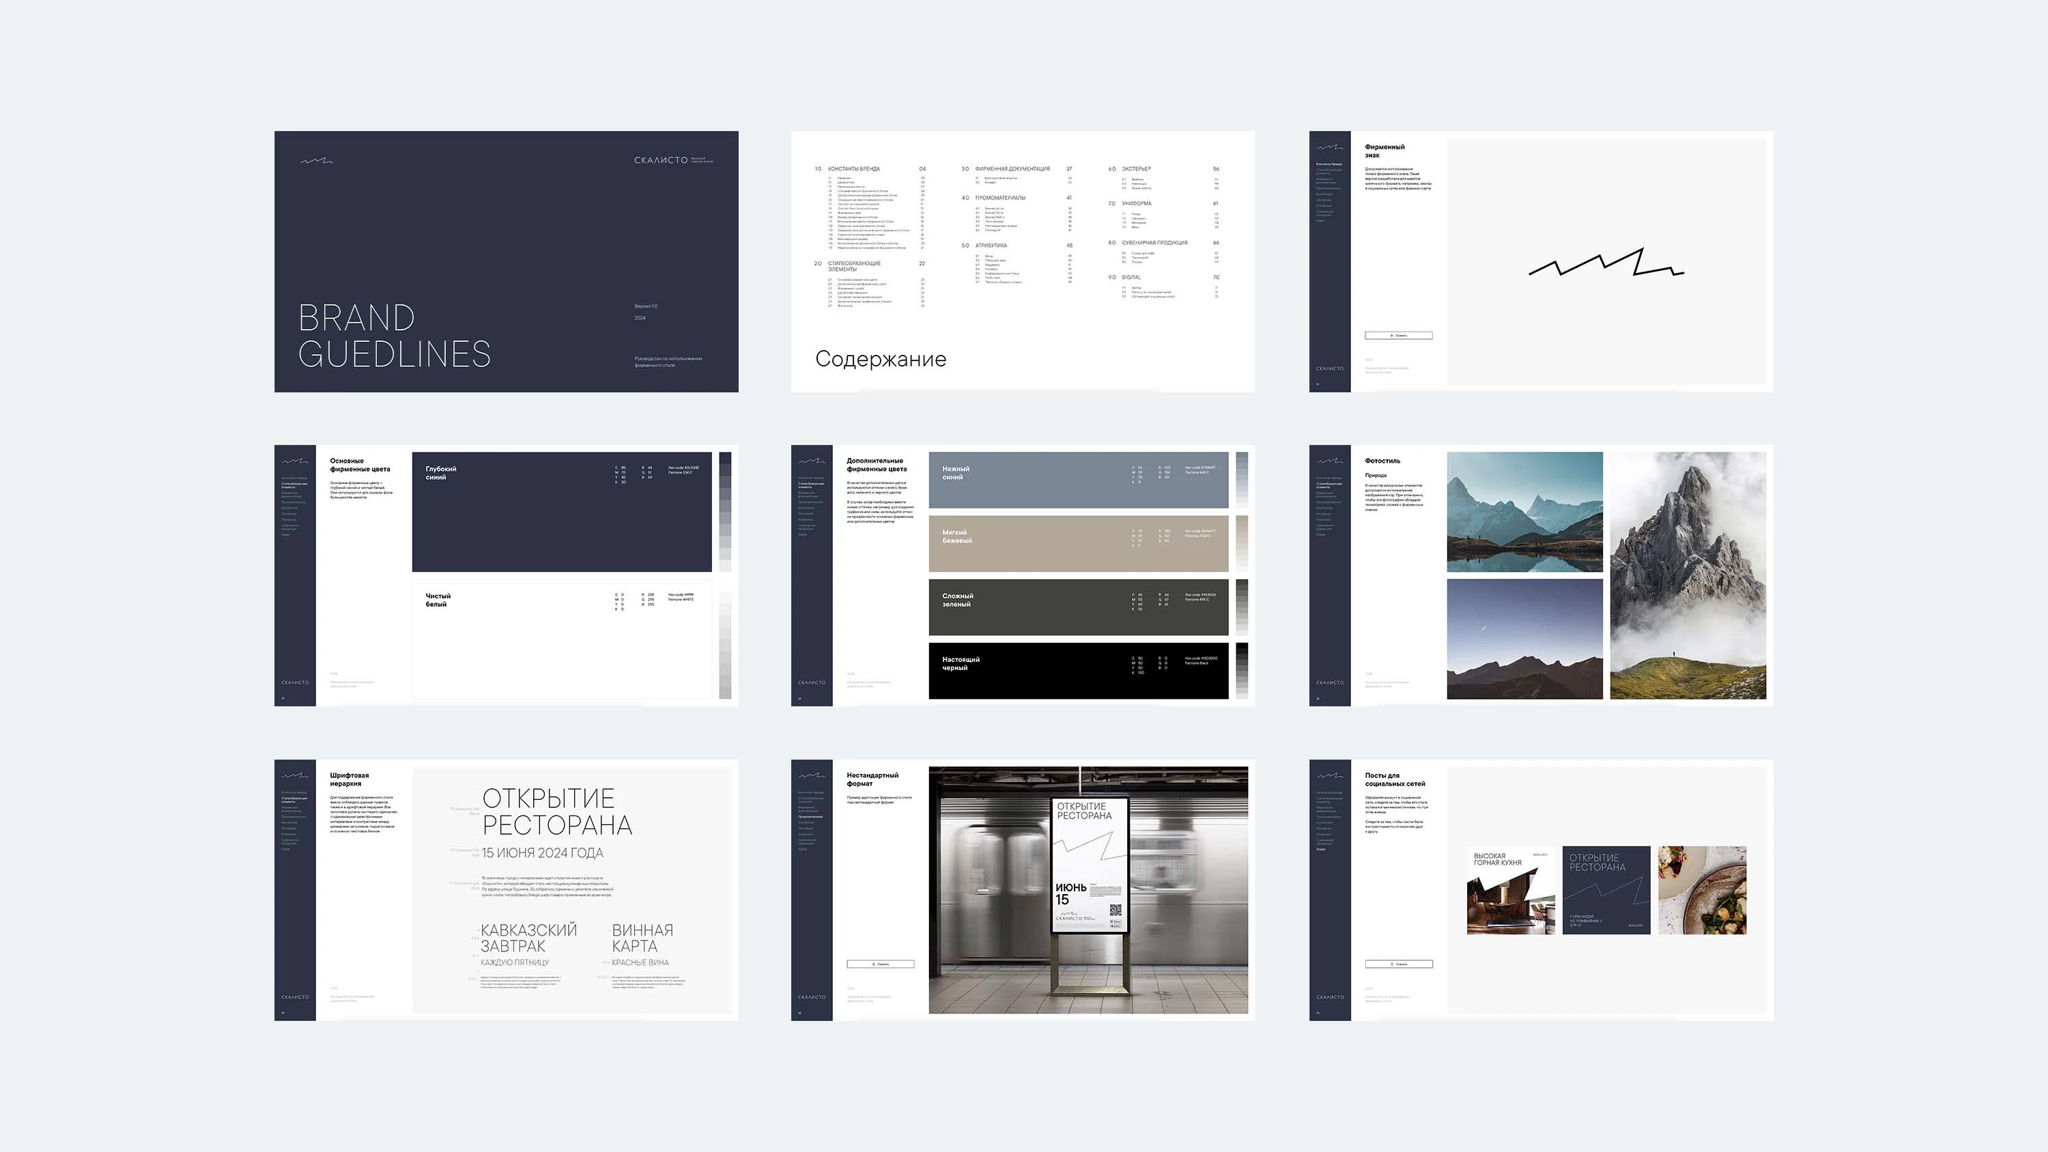Click СКАЛИСТО sidebar wordmark on Нестандартный формат slide

tap(812, 997)
